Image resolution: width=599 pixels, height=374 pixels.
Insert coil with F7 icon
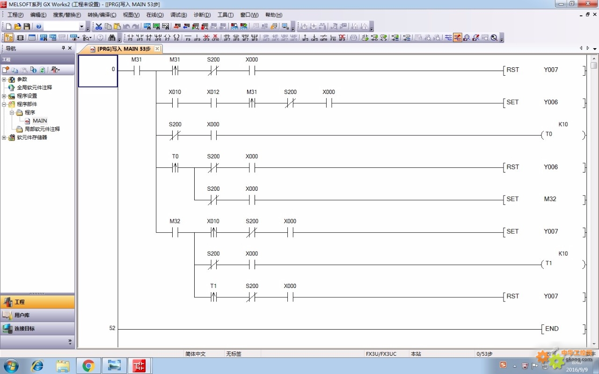pyautogui.click(x=167, y=38)
